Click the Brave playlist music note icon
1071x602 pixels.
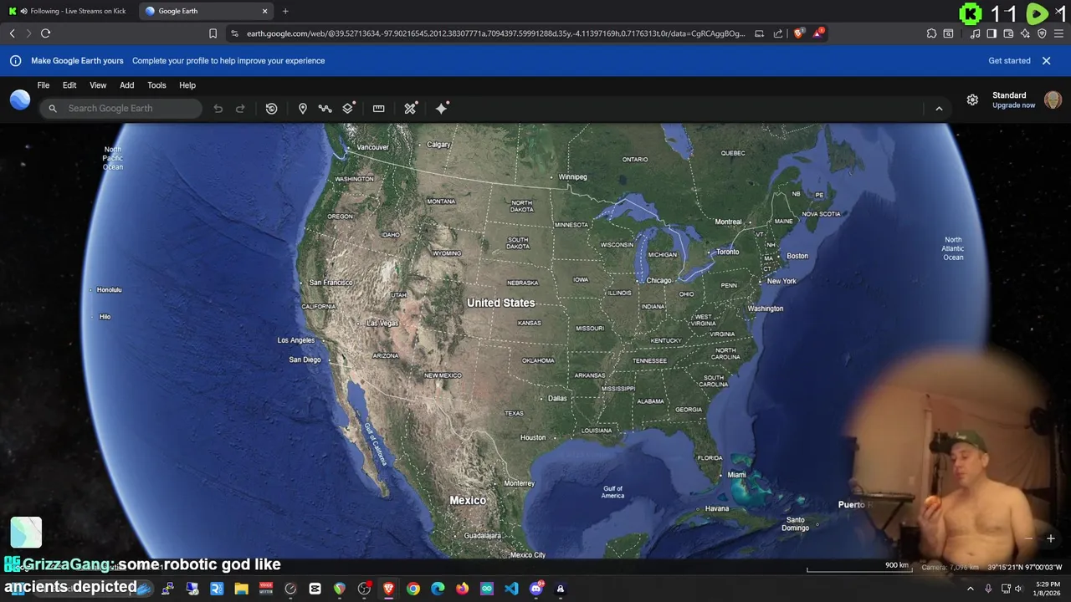tap(975, 33)
